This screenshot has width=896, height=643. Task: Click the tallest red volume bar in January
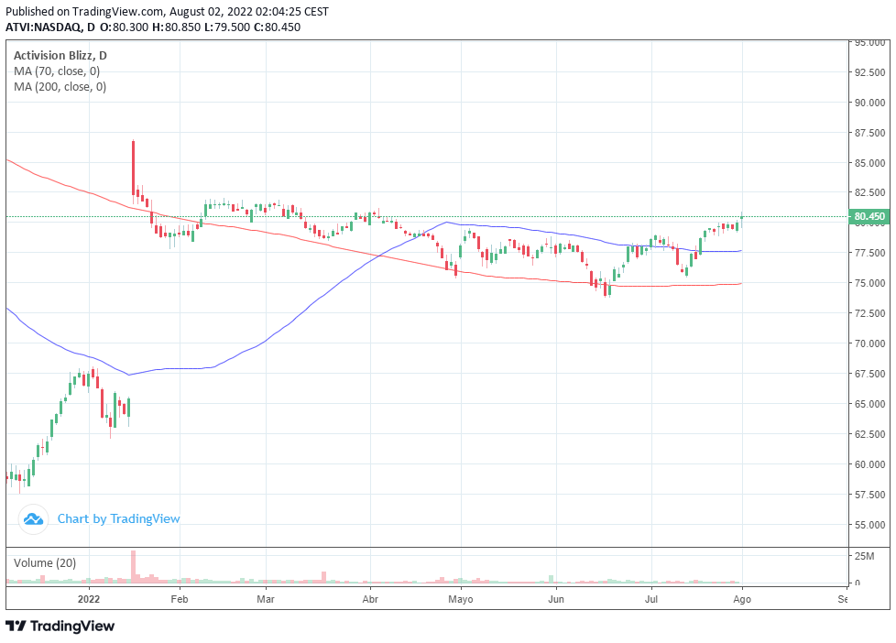pos(133,566)
